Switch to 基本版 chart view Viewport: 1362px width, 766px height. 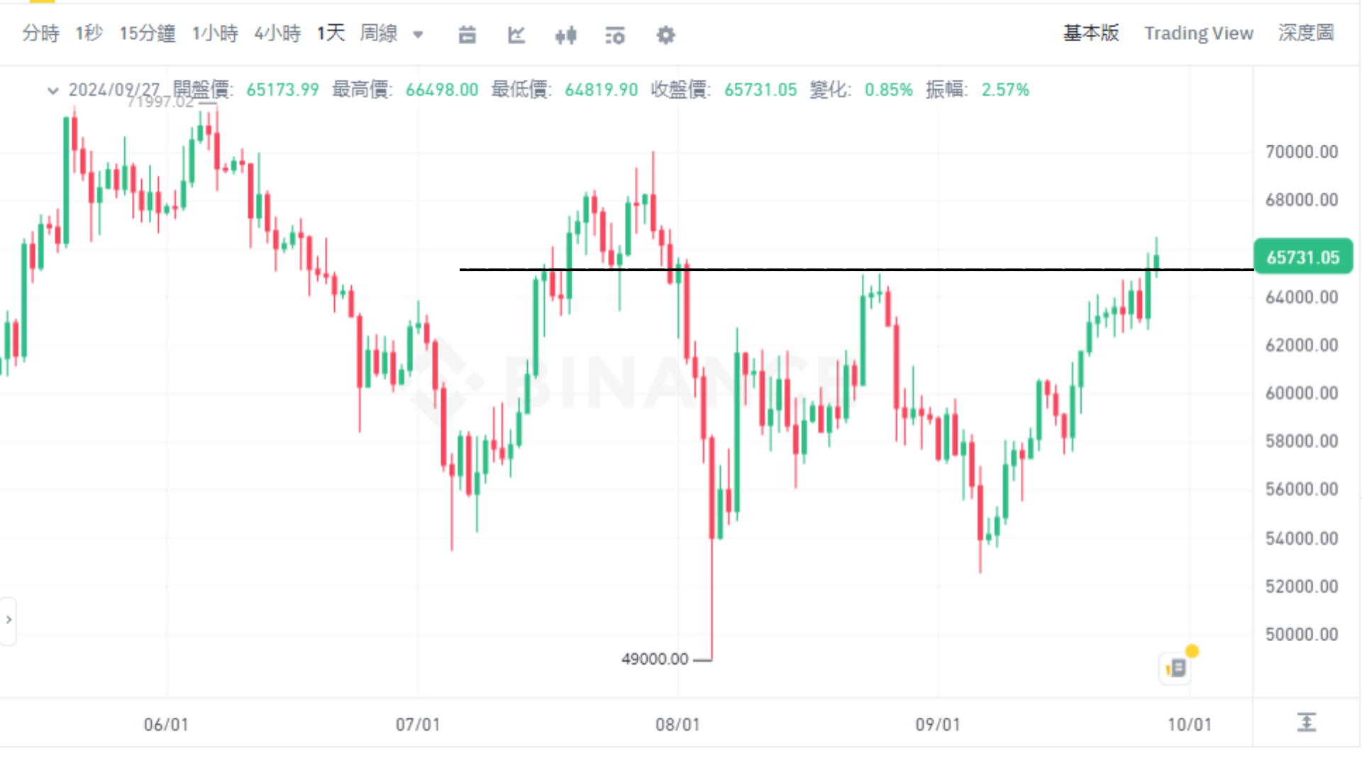point(1090,33)
